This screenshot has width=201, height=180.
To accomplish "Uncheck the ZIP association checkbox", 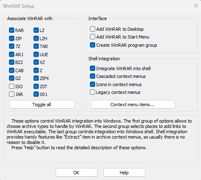I will coord(11,39).
